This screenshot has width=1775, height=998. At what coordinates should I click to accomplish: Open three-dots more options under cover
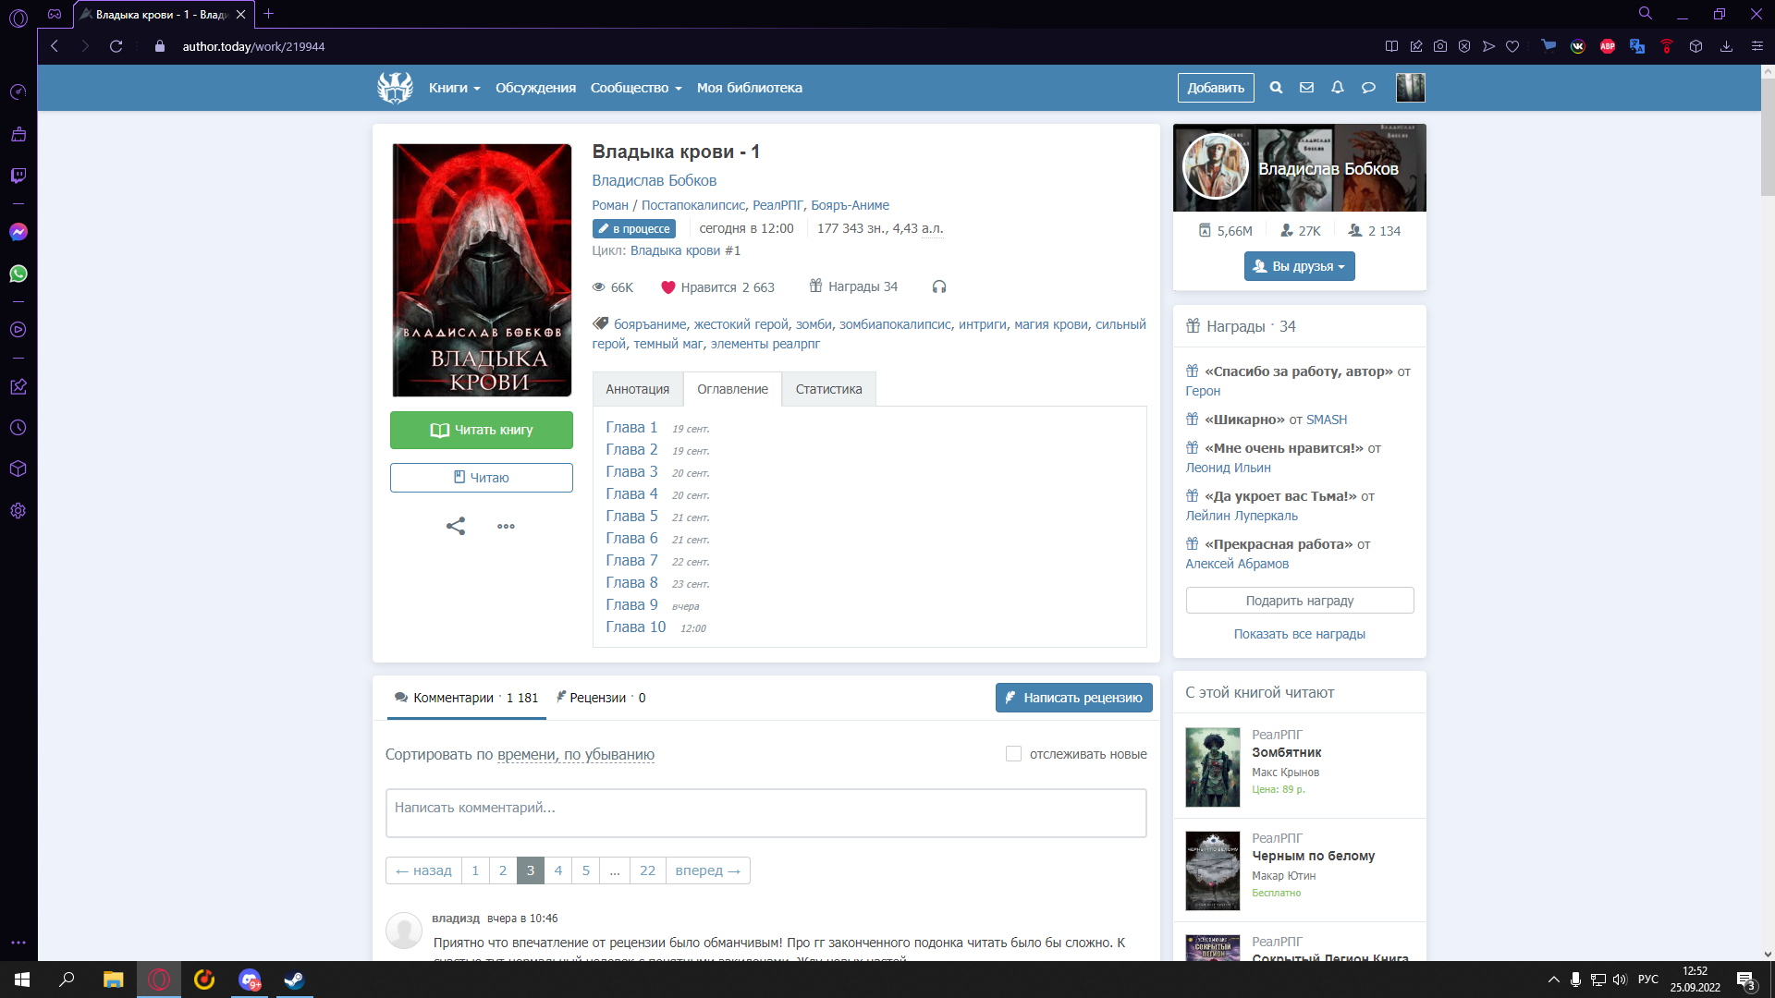coord(506,526)
